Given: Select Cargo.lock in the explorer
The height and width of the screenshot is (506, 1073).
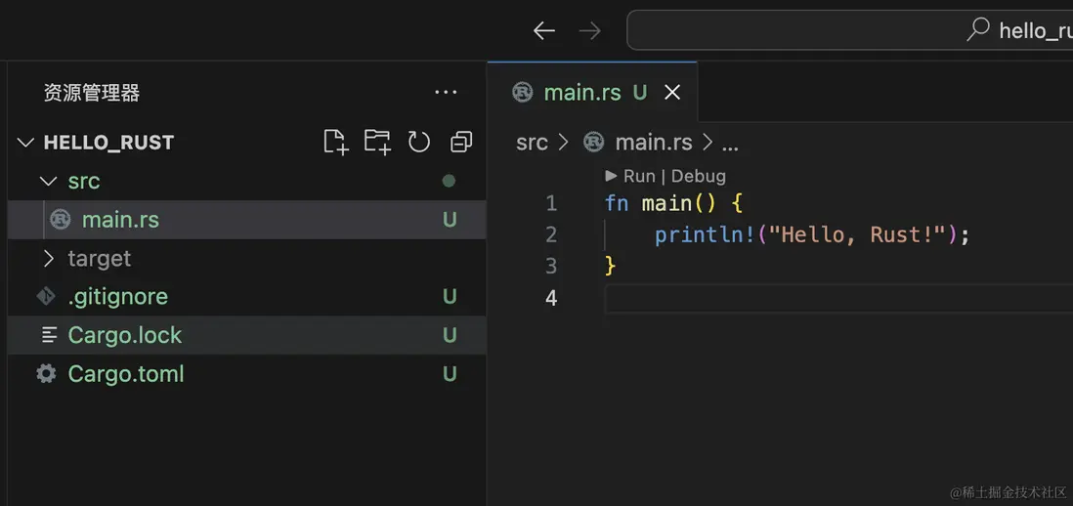Looking at the screenshot, I should click(125, 335).
